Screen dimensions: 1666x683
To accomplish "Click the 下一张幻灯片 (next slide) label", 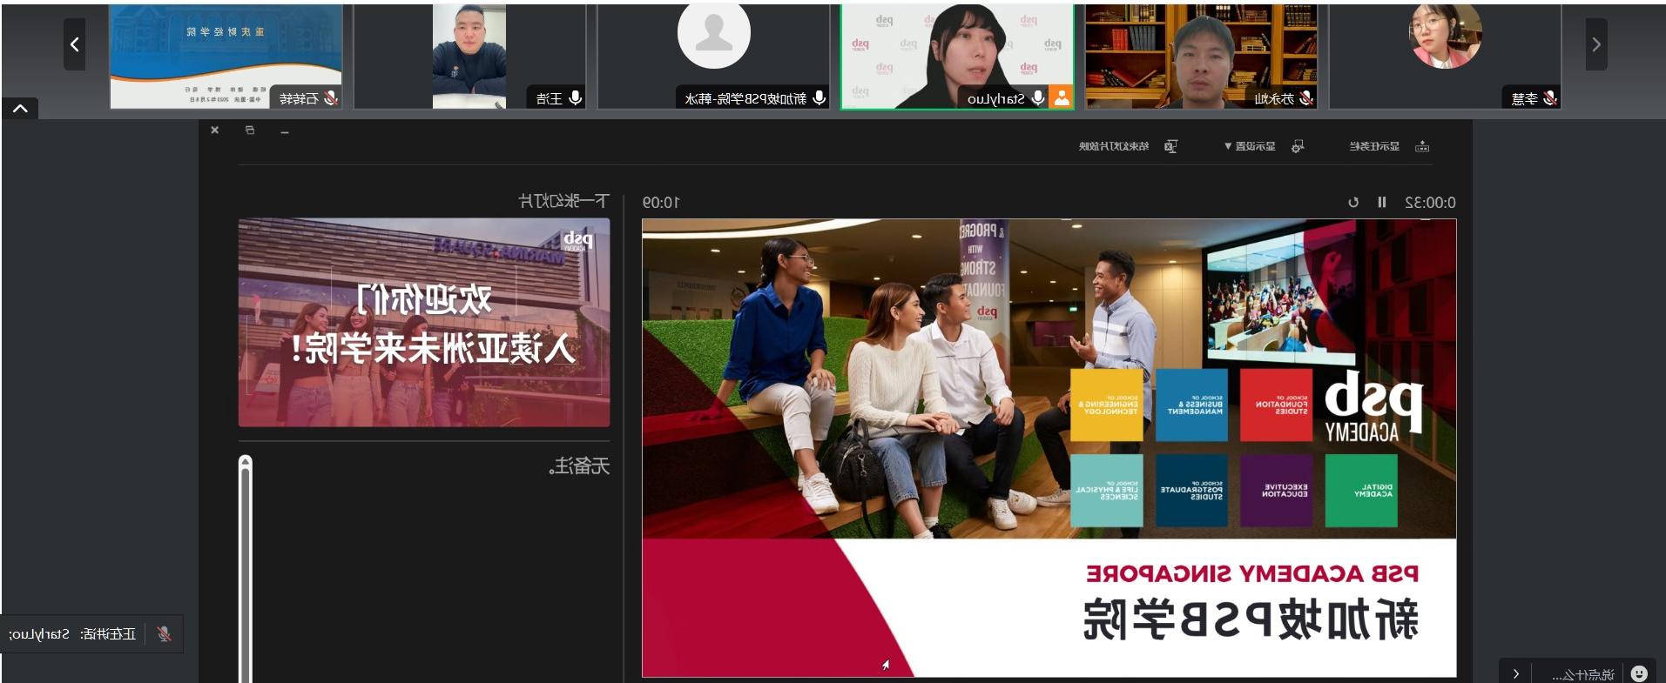I will click(563, 201).
